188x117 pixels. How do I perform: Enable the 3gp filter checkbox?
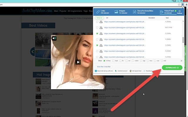coord(141,61)
